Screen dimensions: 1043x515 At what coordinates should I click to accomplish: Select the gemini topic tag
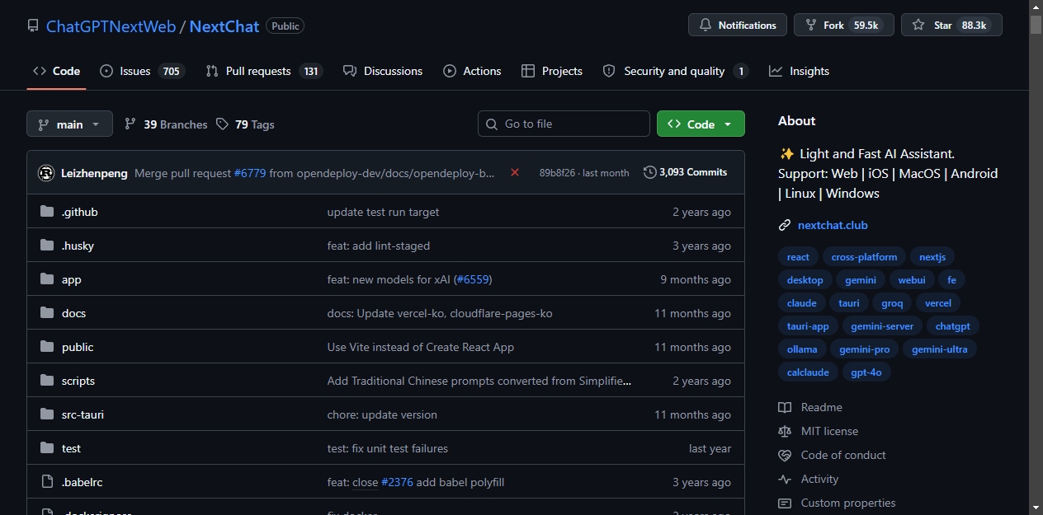tap(861, 280)
